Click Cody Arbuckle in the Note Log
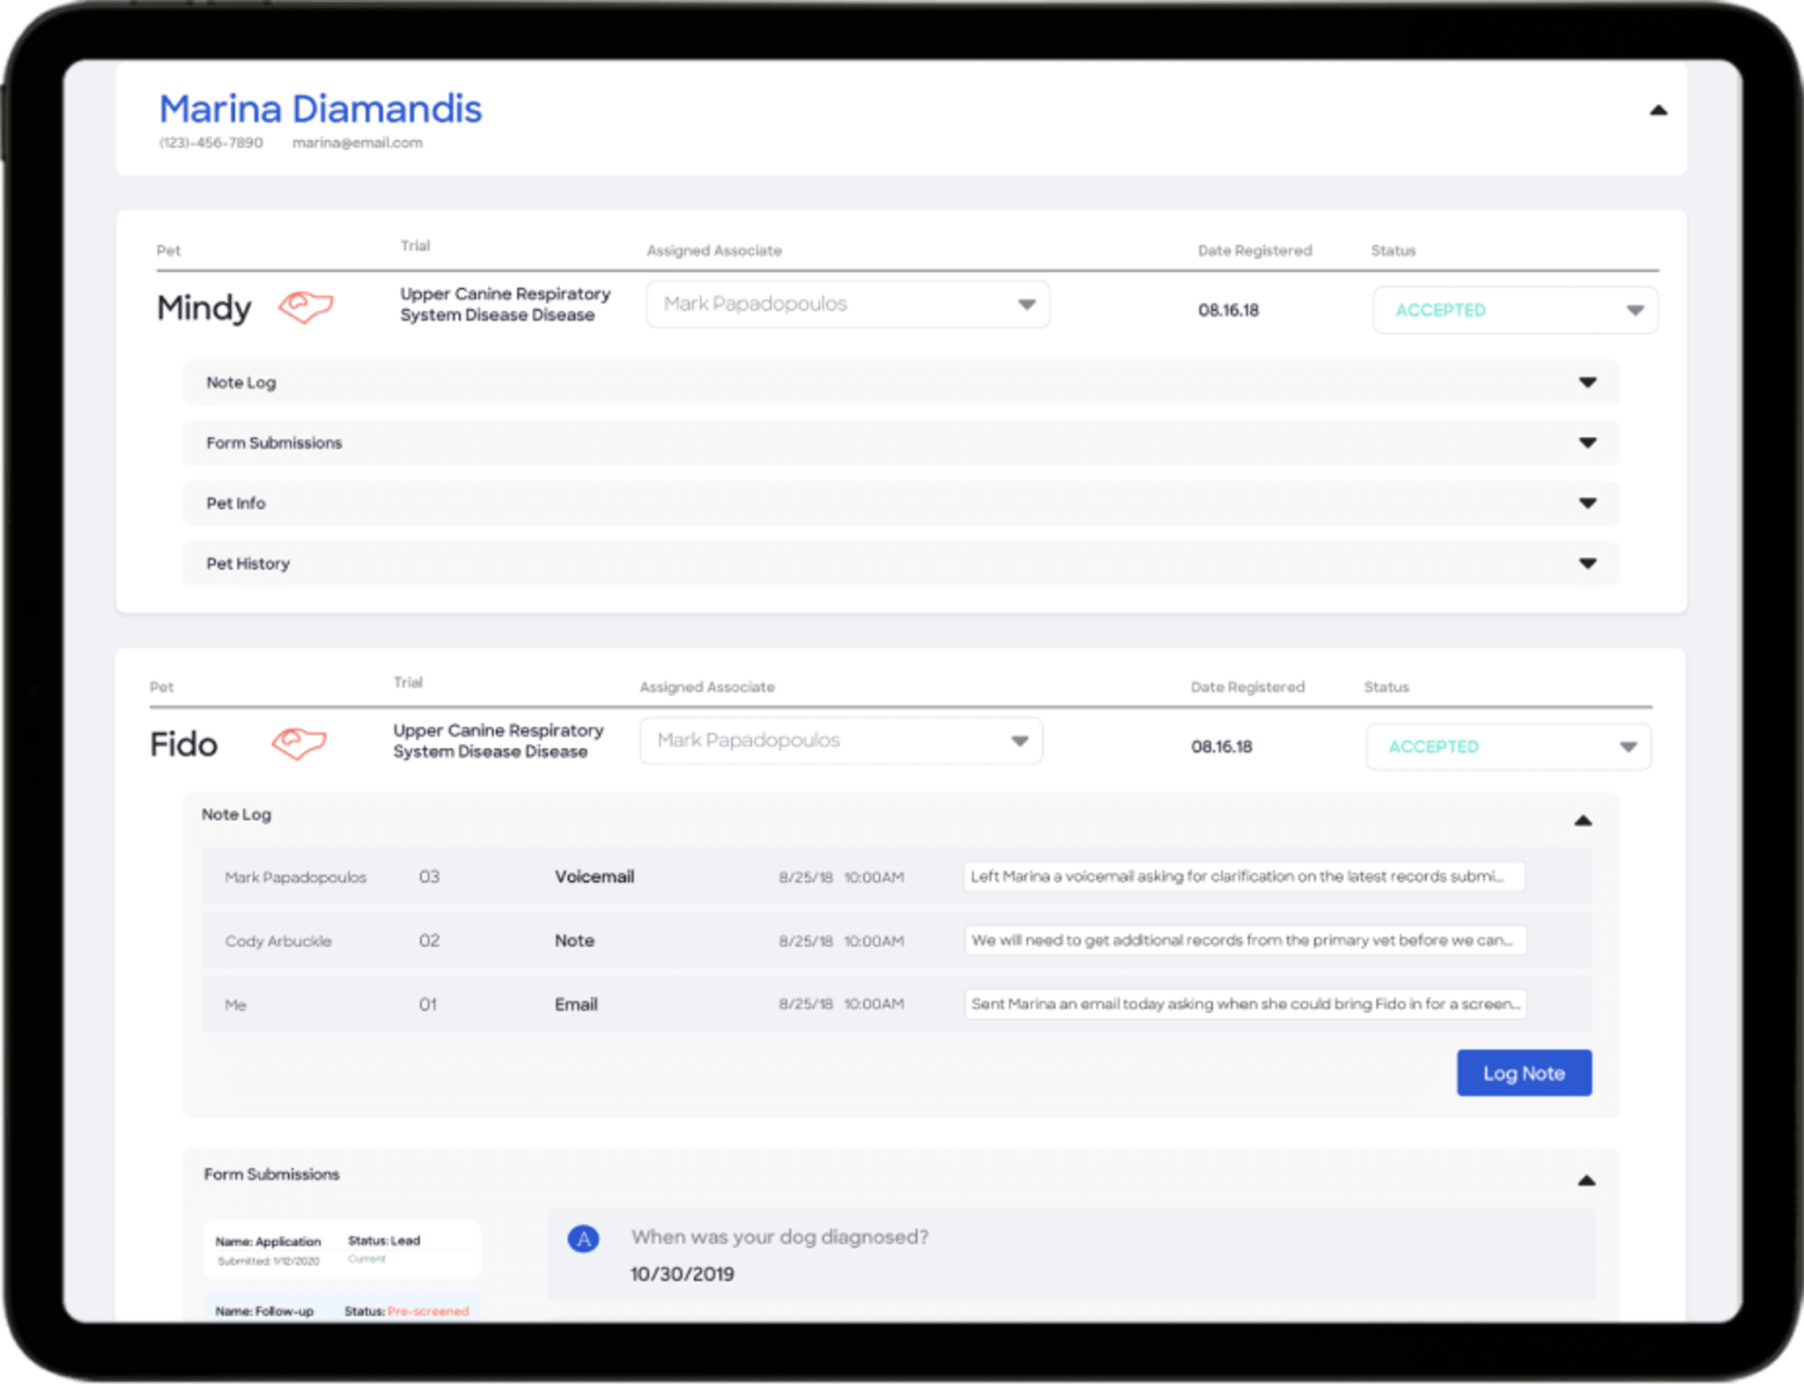 278,941
